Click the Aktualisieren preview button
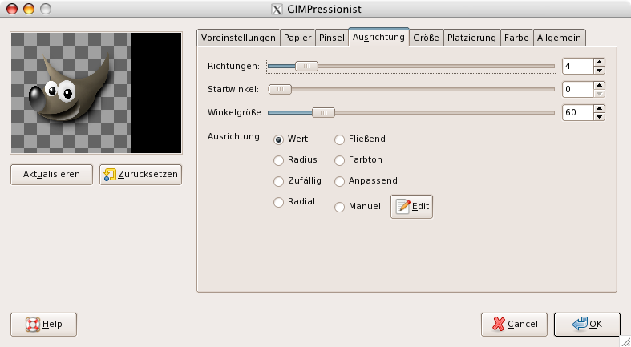 [x=51, y=175]
